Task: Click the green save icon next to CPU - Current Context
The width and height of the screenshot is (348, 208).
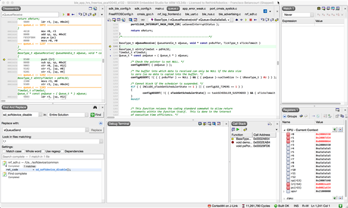Action: point(334,129)
